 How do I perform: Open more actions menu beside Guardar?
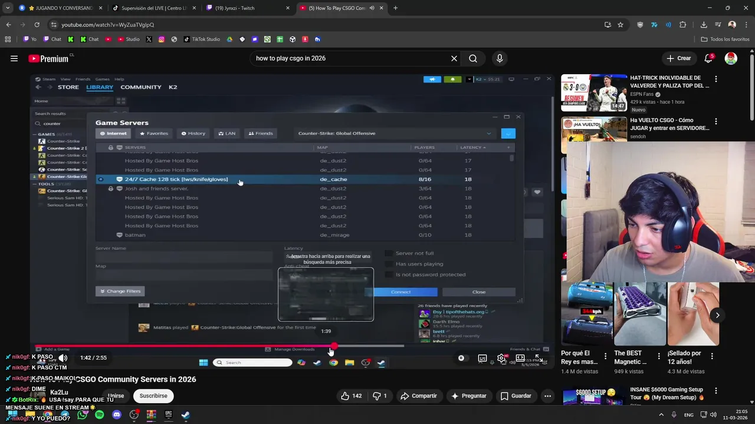pos(547,396)
